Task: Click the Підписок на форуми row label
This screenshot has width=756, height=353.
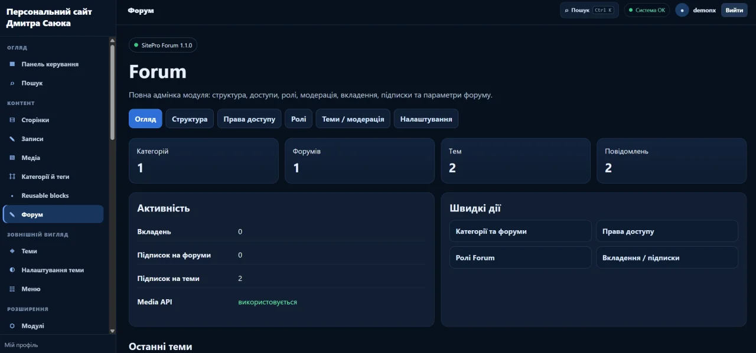Action: click(174, 255)
